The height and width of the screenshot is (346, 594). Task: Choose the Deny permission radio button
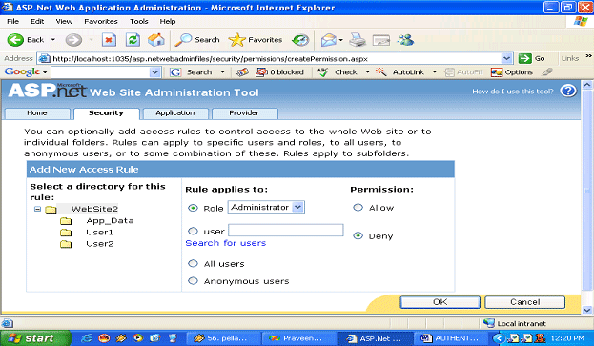pyautogui.click(x=358, y=235)
